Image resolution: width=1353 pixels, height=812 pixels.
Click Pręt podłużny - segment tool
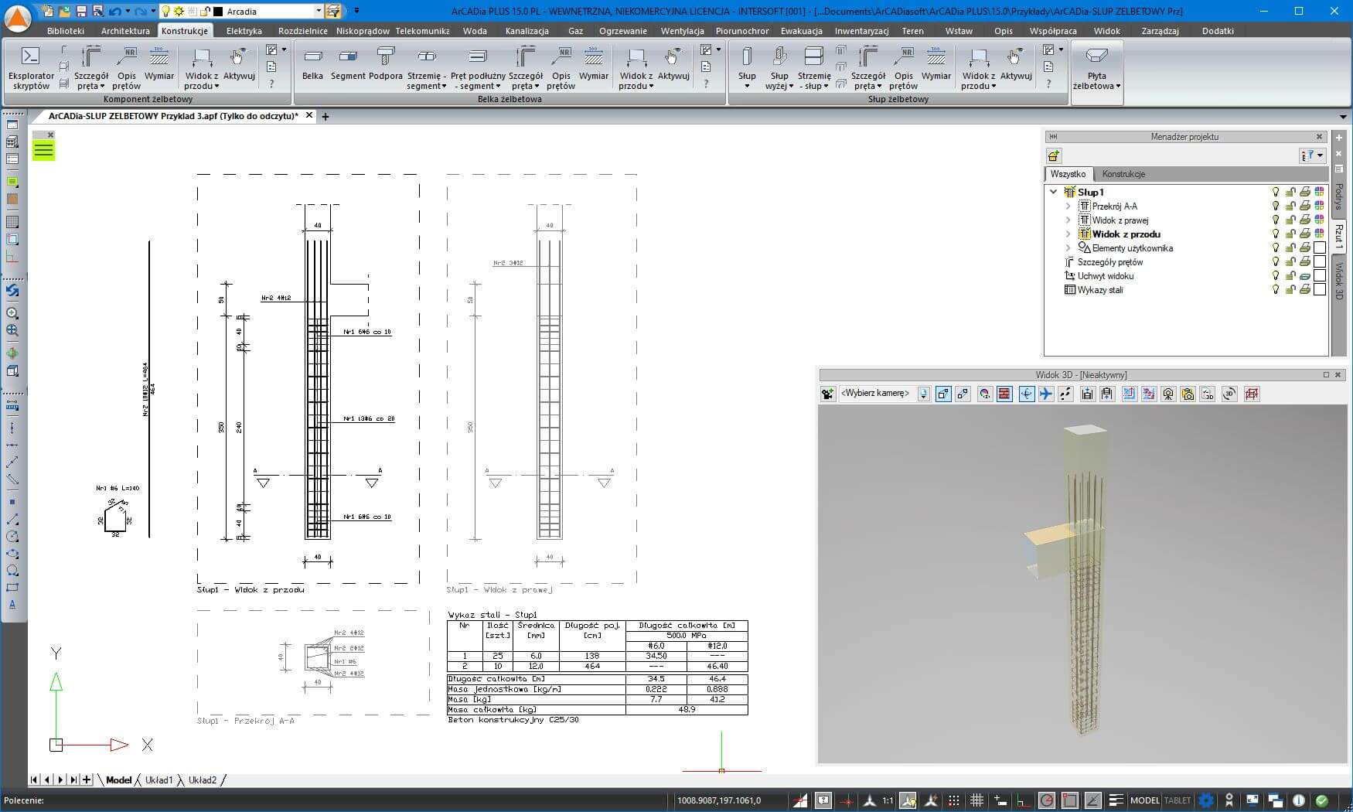click(x=478, y=68)
